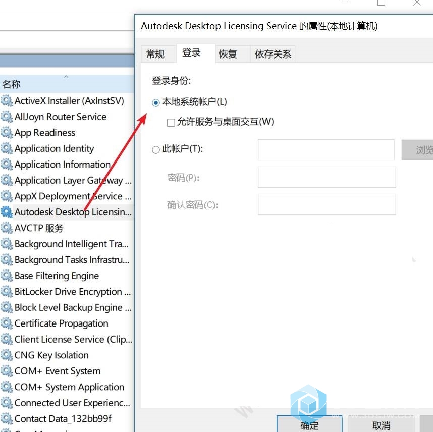Open the 依存关系 tab

coord(273,54)
